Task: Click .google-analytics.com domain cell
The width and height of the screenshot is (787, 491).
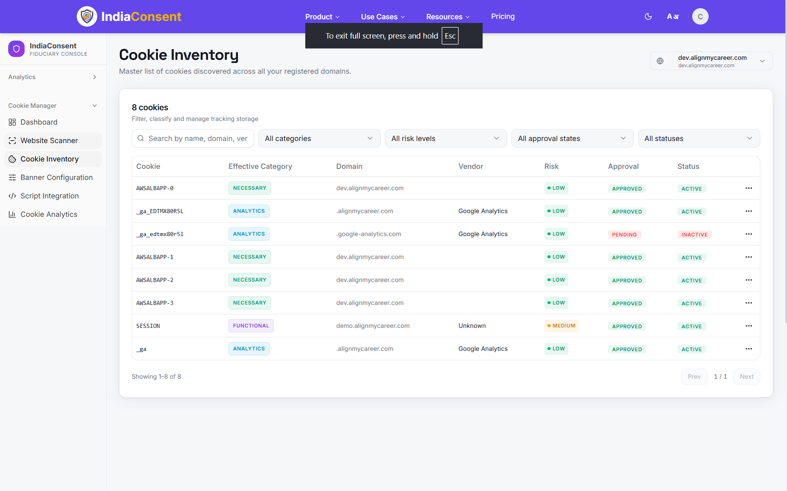Action: 369,234
